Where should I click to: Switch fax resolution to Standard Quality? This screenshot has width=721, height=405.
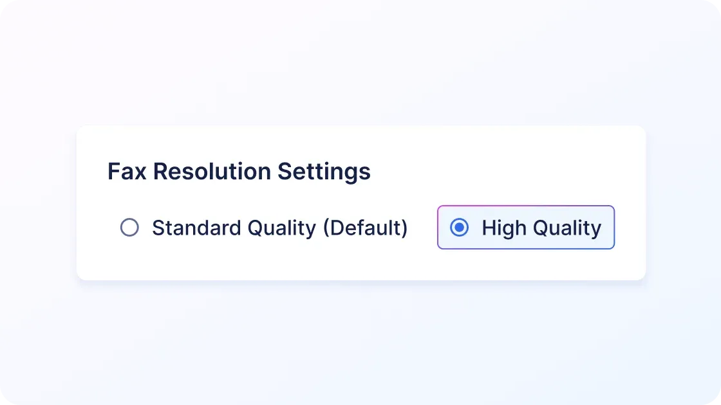click(129, 228)
